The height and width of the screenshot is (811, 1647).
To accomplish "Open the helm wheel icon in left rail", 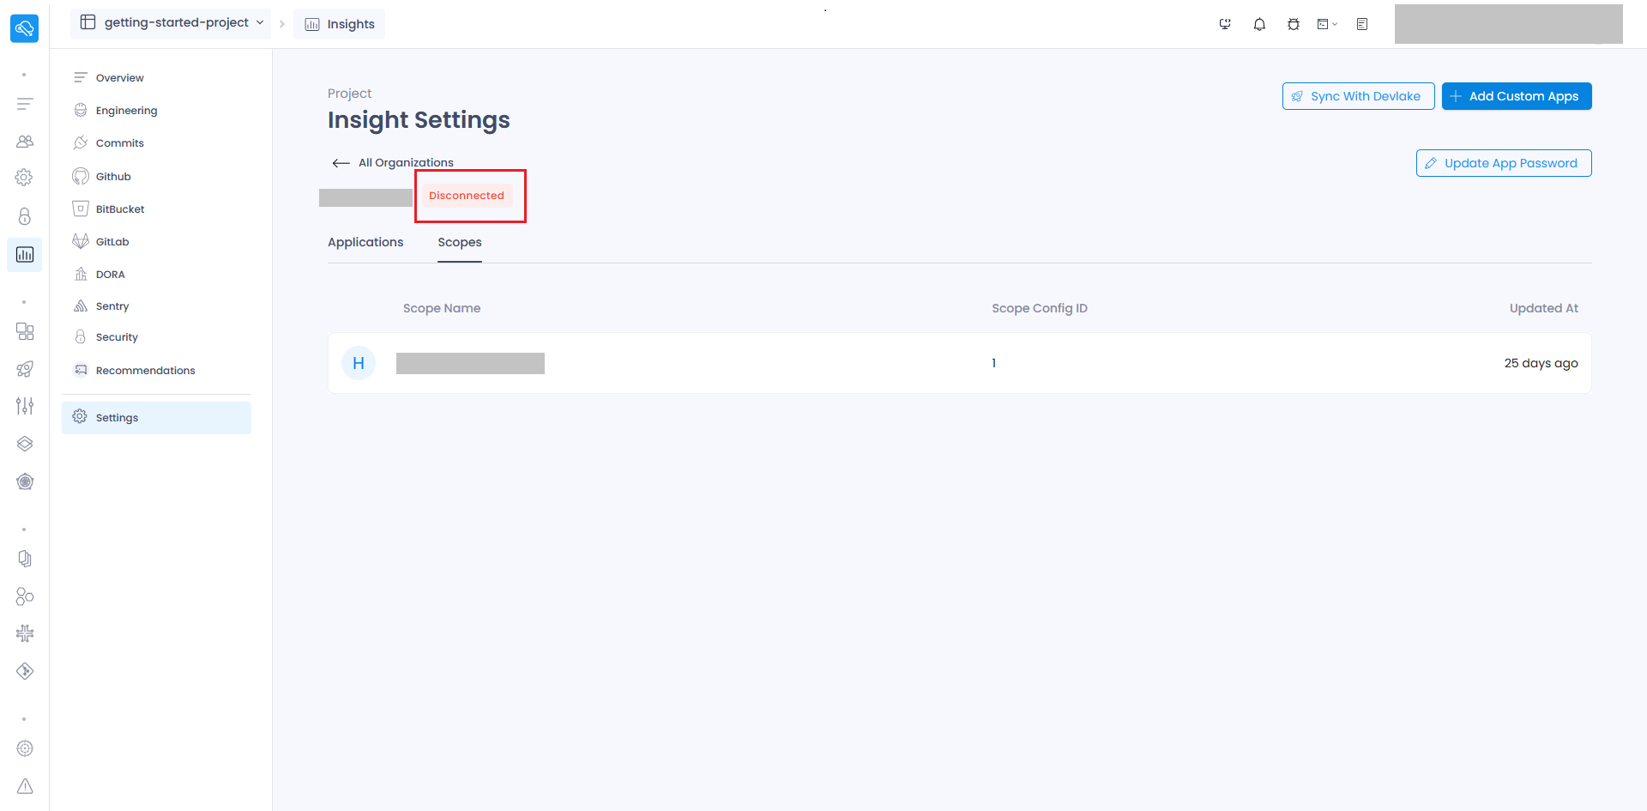I will coord(25,481).
